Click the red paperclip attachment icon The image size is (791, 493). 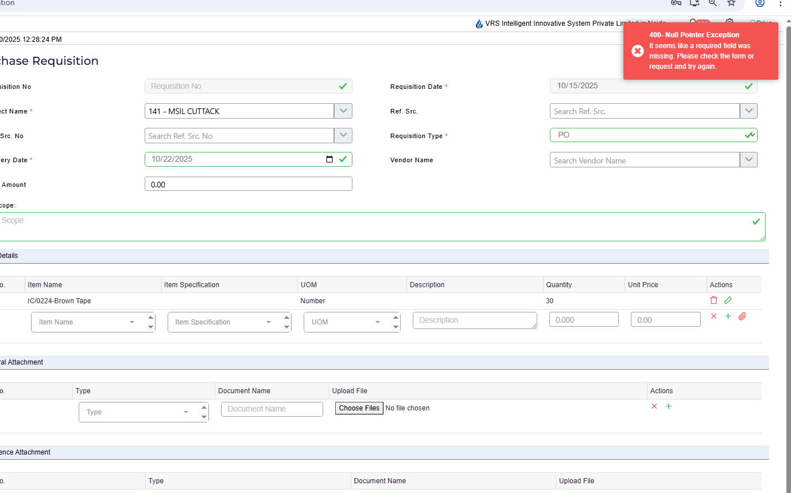(742, 316)
